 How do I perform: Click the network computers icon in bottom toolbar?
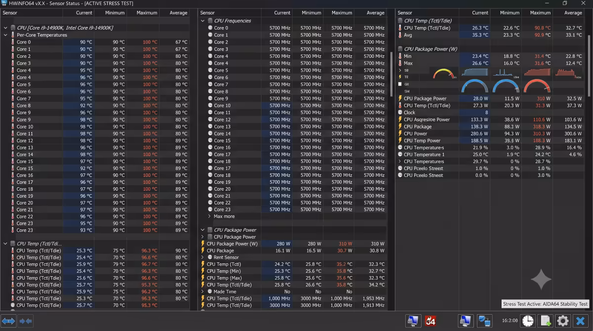484,321
